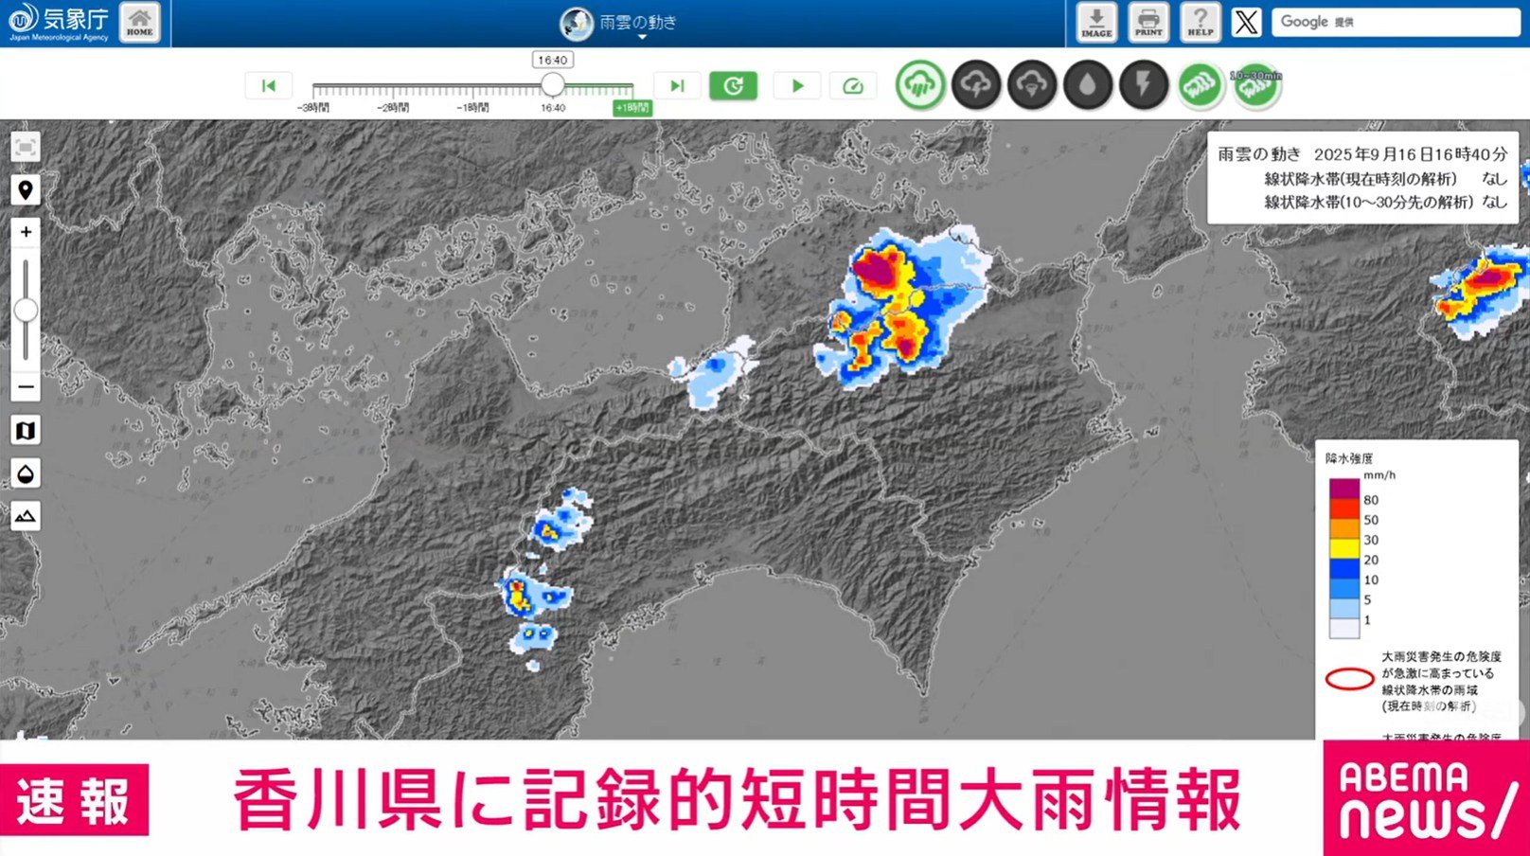Click the JMA HOME button
The image size is (1530, 856).
(x=139, y=22)
